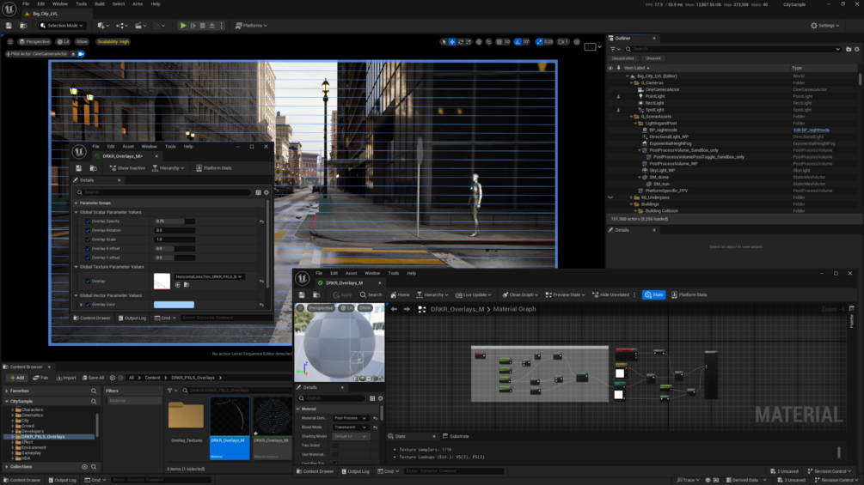This screenshot has height=485, width=864.
Task: Open the Build menu in main menu bar
Action: pos(100,4)
